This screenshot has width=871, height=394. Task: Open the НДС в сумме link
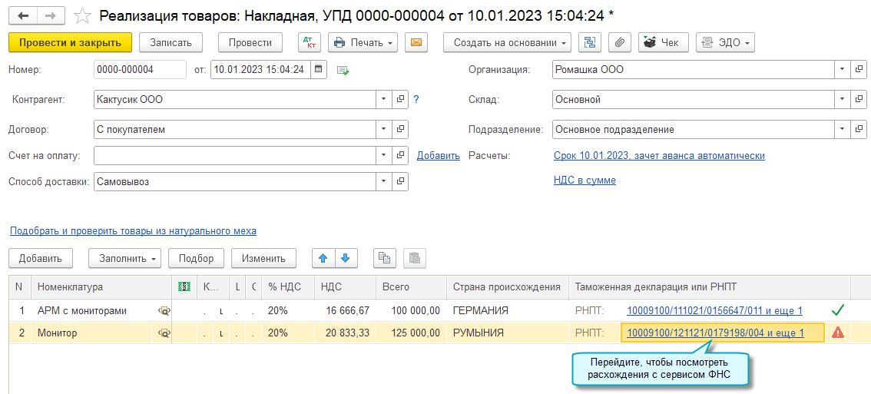point(585,180)
